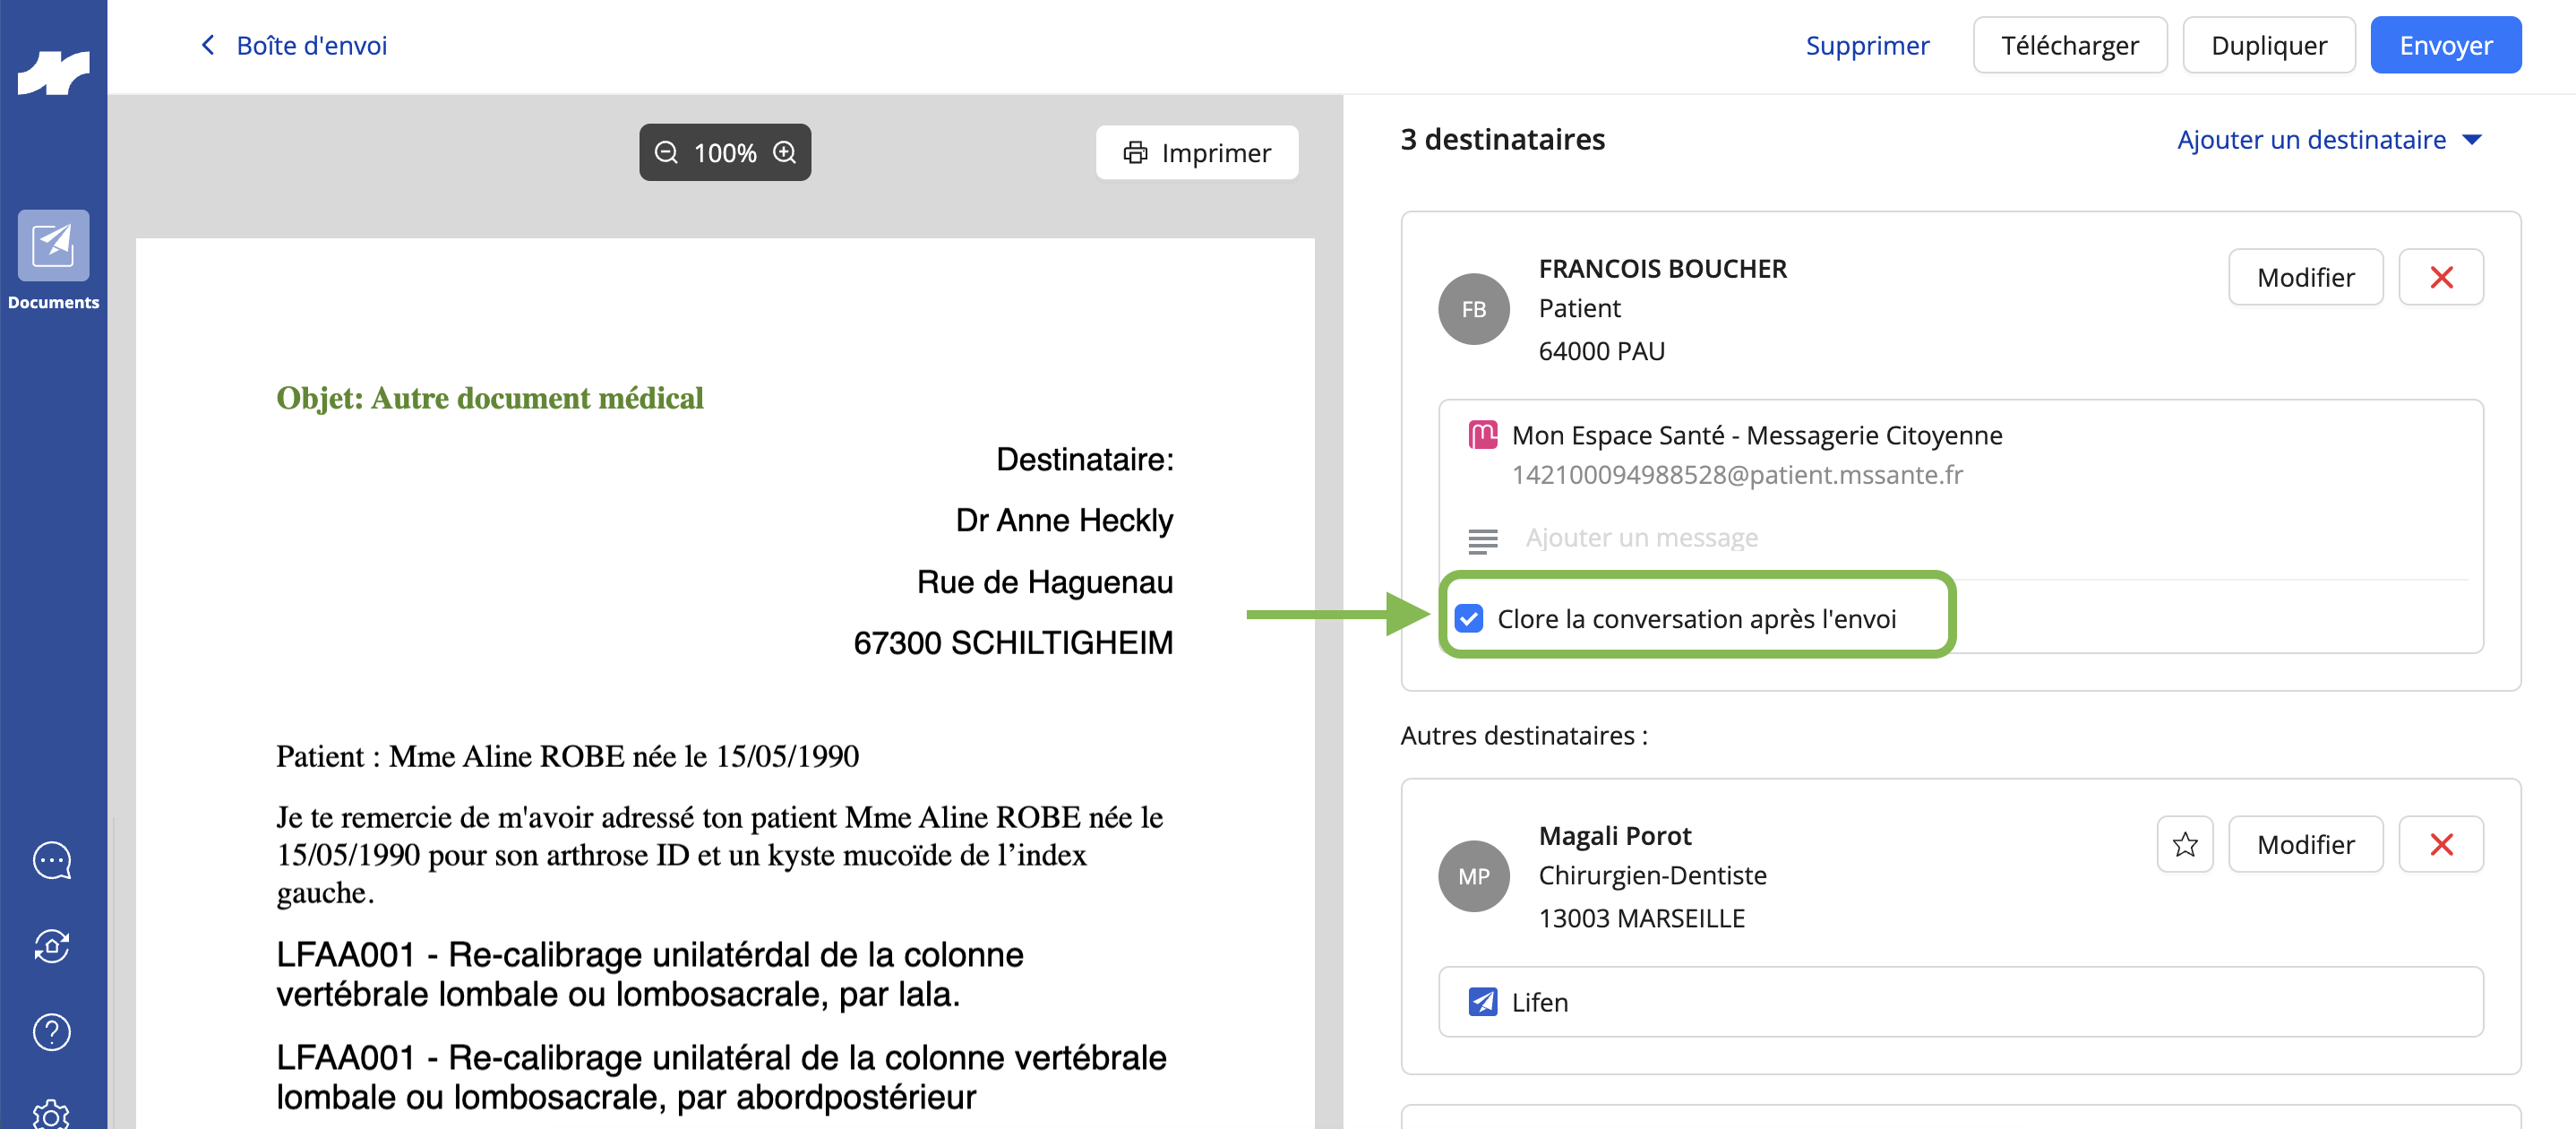Click the Lifen logo in sidebar

[53, 73]
